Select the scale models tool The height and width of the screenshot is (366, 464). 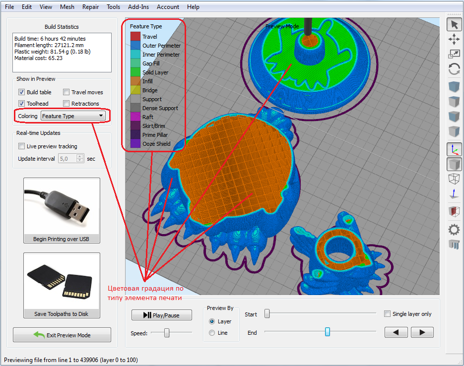point(454,54)
